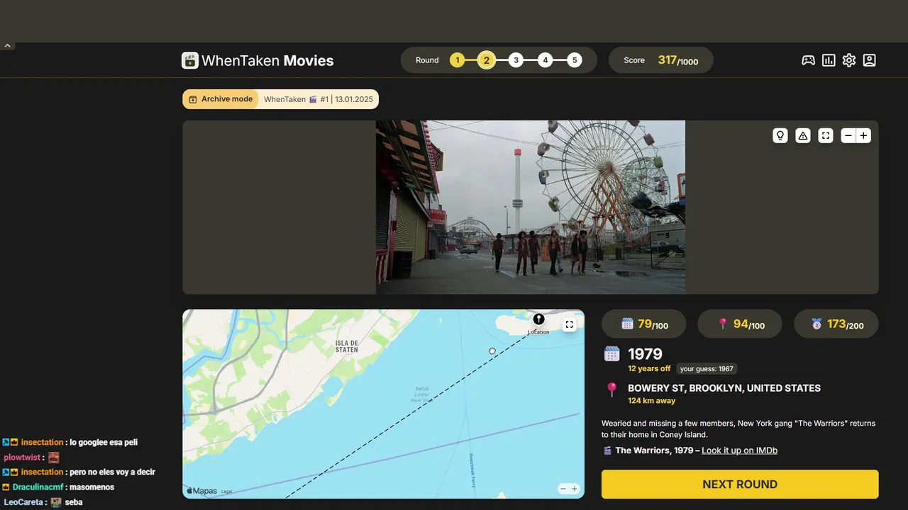This screenshot has width=908, height=510.
Task: Click the clapperboard icon beside The Warriors
Action: [607, 450]
